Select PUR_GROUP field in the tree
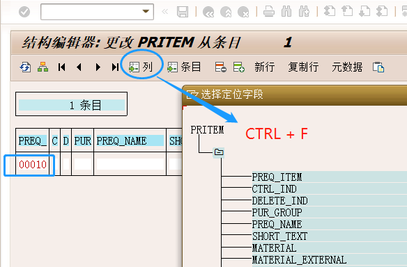The height and width of the screenshot is (267, 407). click(x=277, y=213)
